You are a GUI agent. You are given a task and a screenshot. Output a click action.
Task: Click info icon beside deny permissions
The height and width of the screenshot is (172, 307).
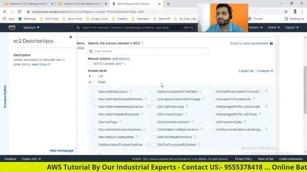tap(271, 43)
